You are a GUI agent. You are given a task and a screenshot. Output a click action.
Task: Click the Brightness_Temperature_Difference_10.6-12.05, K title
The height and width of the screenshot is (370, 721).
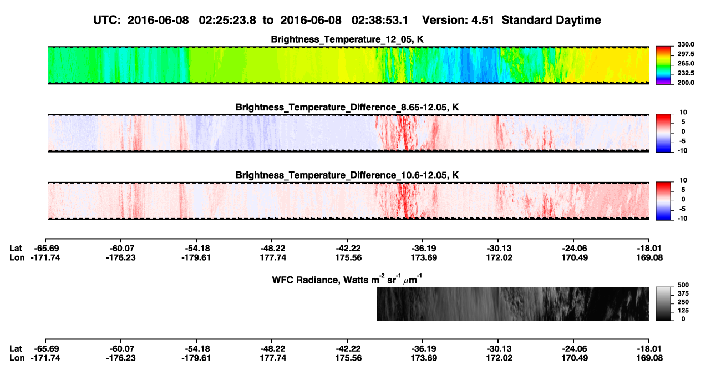coord(347,175)
